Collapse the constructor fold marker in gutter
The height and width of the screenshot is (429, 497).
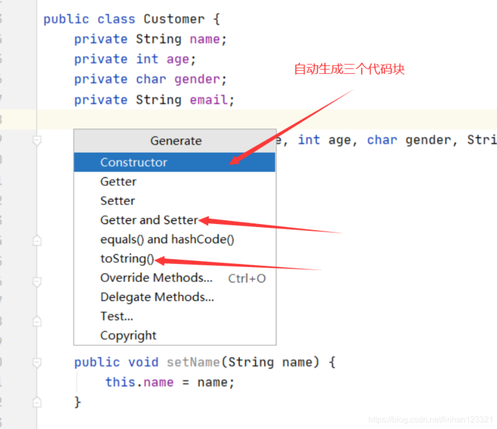(37, 140)
